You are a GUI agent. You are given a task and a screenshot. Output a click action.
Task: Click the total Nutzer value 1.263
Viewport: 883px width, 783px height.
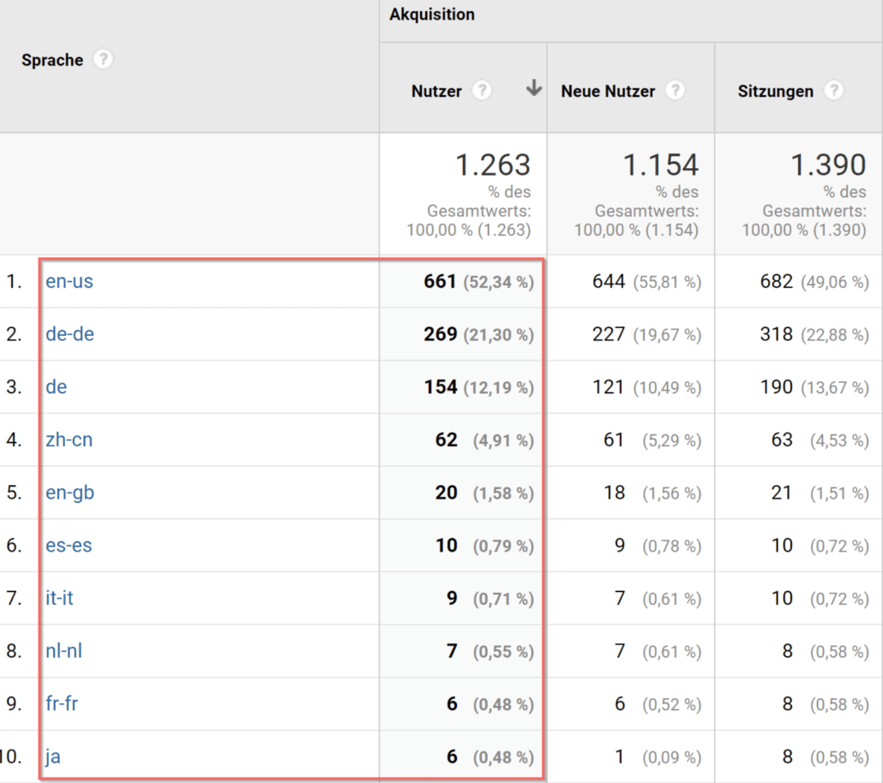(493, 165)
